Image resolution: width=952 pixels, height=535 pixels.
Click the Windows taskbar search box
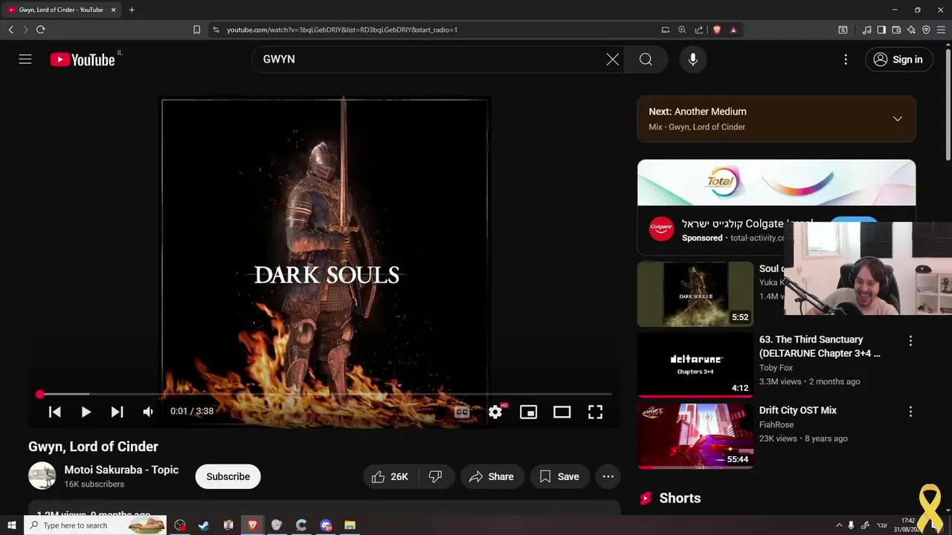coord(95,525)
